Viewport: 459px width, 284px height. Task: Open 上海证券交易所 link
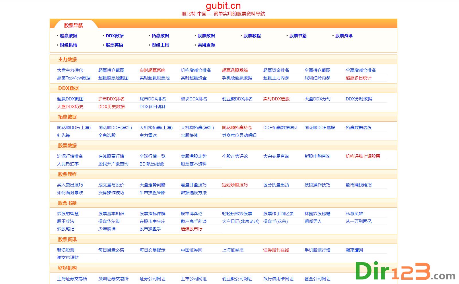click(x=72, y=279)
